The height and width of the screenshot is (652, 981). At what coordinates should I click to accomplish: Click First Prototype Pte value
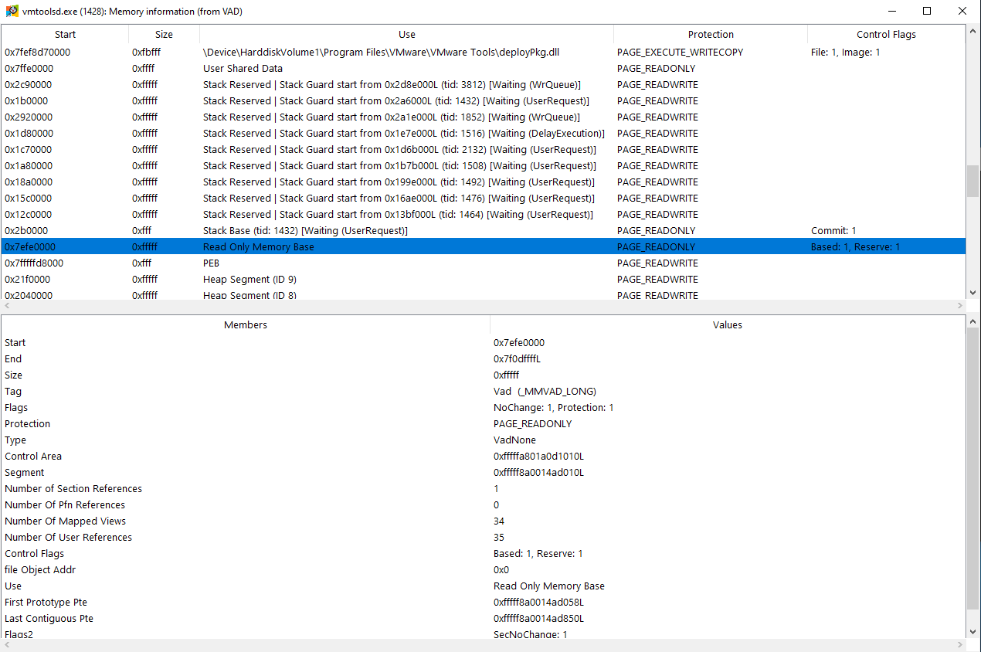coord(538,602)
